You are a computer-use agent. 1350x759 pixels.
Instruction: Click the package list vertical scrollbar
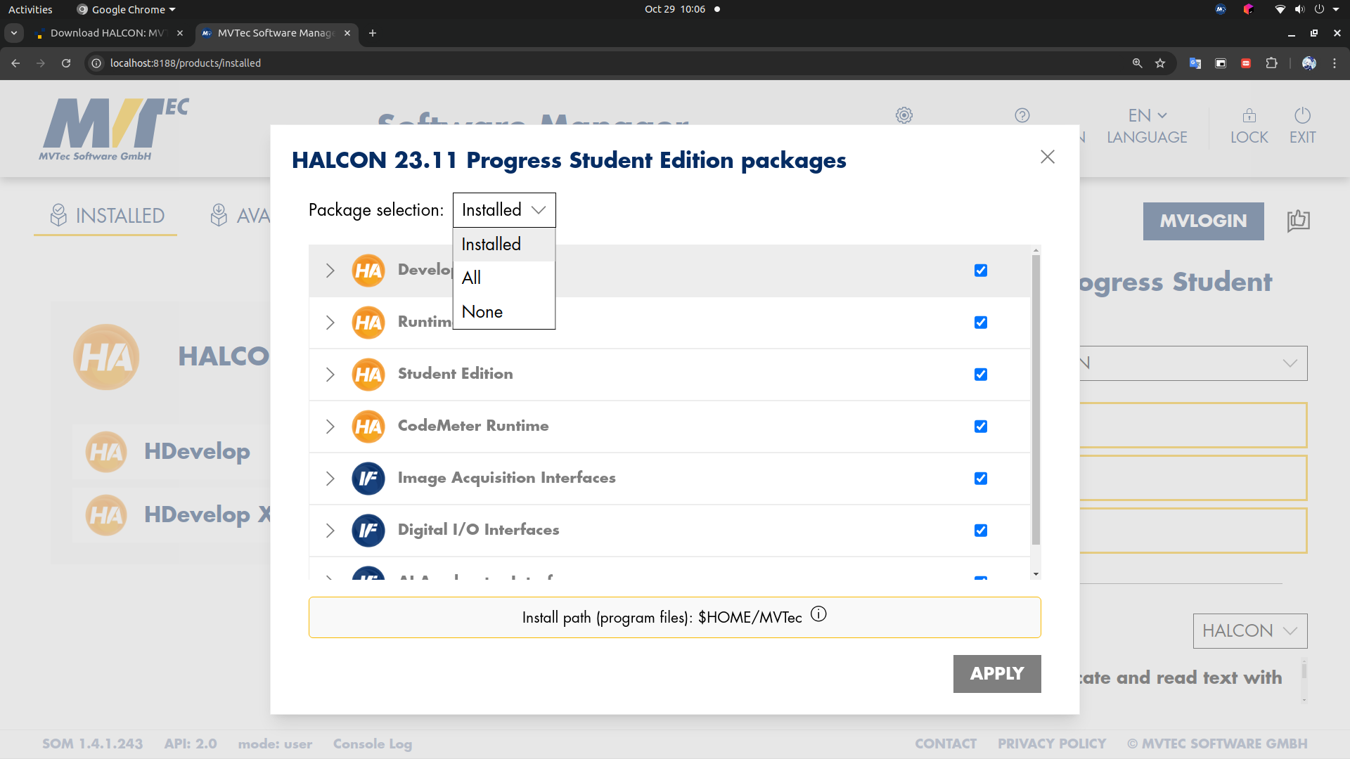click(1036, 401)
